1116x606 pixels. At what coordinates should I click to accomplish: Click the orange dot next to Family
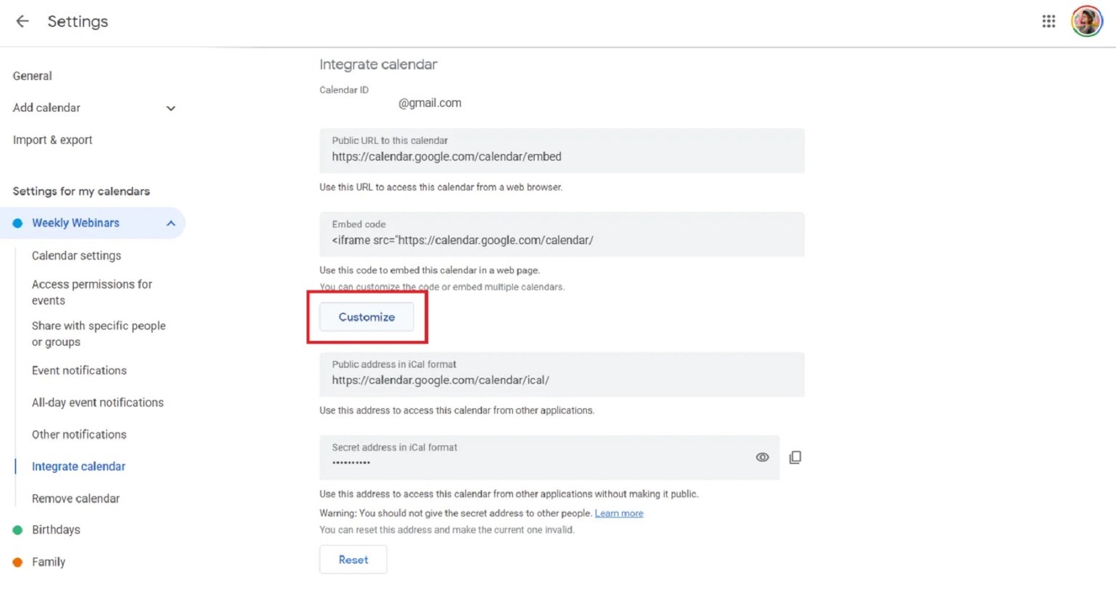17,562
